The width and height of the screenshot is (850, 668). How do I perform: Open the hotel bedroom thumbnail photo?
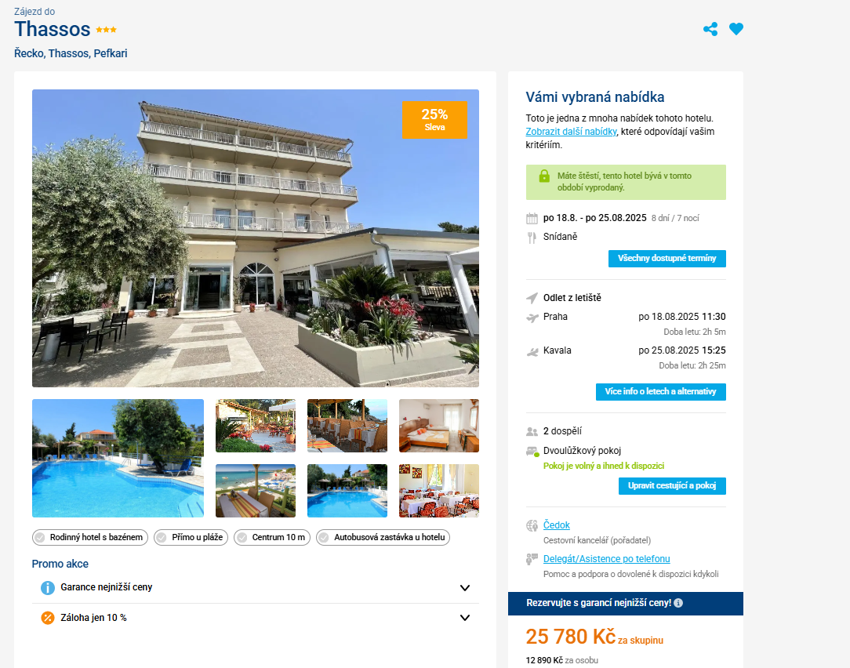click(x=439, y=426)
